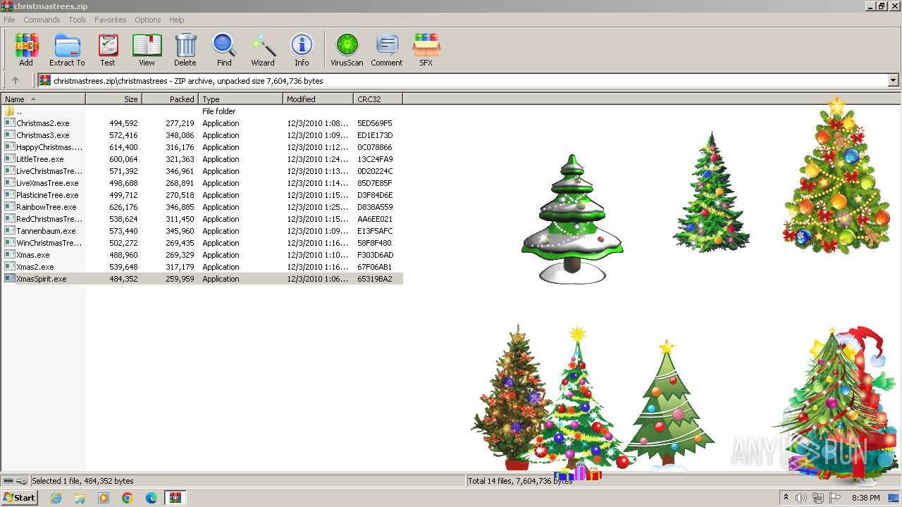Open the Action Center flag icon
The image size is (902, 507).
point(835,498)
